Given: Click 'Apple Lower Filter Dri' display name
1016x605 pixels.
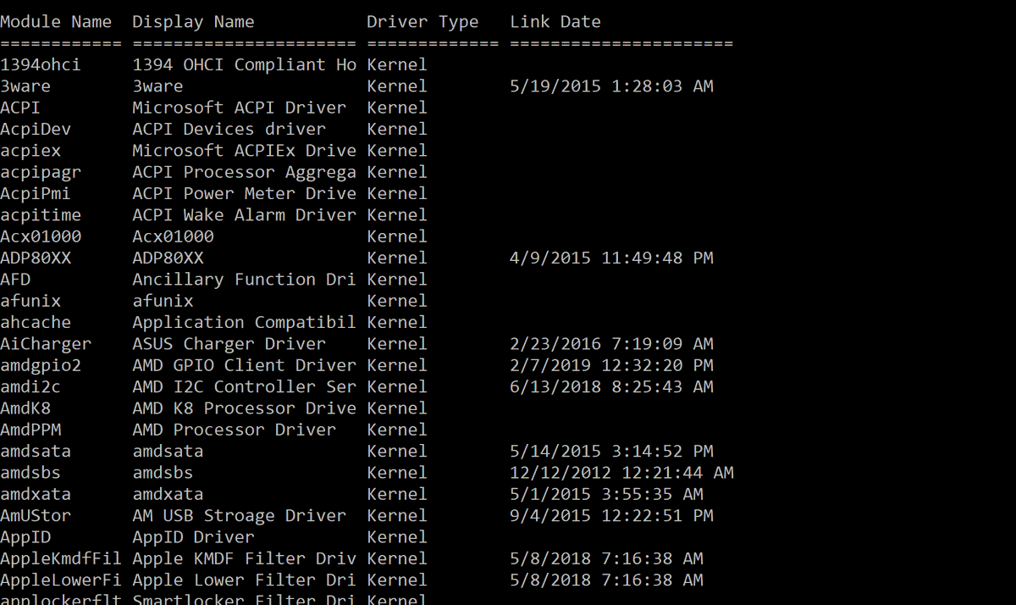Looking at the screenshot, I should click(x=244, y=580).
